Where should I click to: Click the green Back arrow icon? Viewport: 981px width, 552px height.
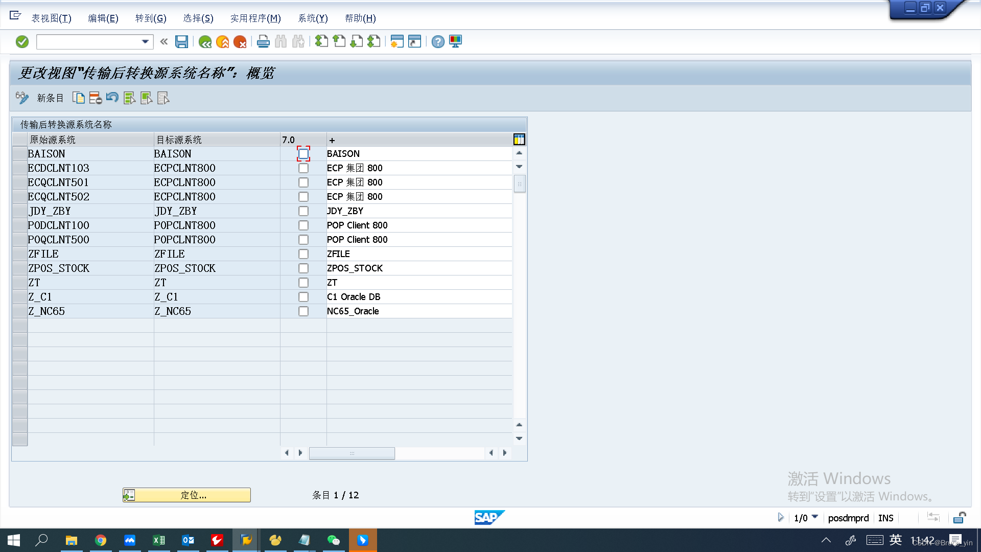pyautogui.click(x=205, y=42)
